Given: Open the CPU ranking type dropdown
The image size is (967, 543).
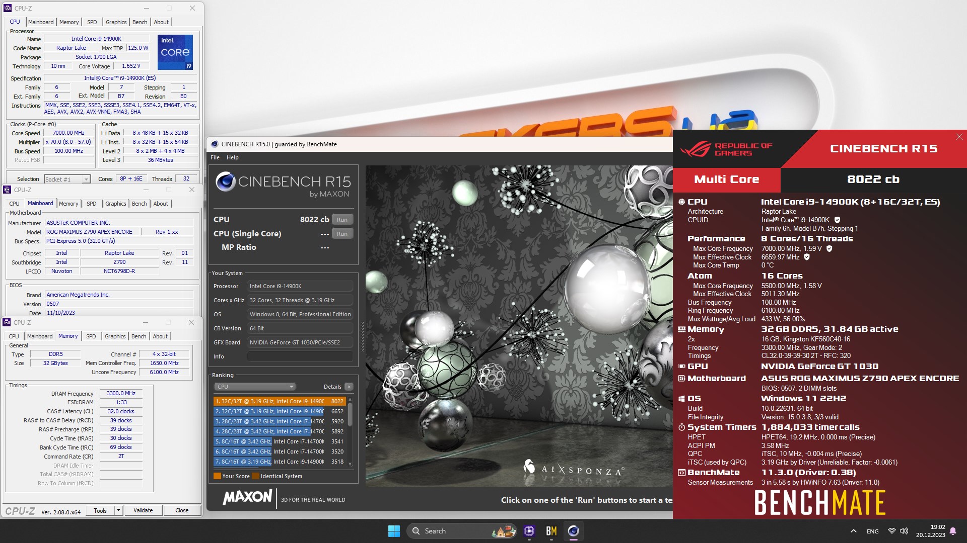Looking at the screenshot, I should coord(254,387).
